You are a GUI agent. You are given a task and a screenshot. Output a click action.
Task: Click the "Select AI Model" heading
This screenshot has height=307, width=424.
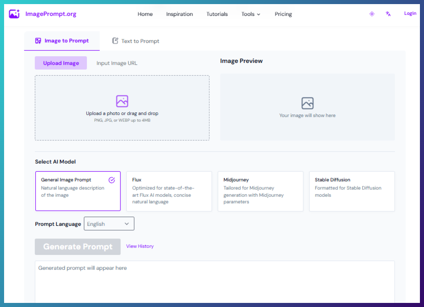(x=55, y=162)
